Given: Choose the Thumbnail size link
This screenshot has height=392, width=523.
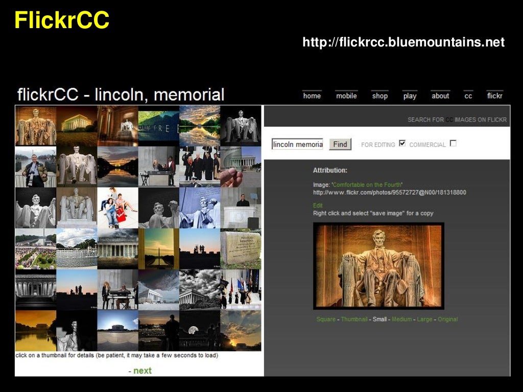Looking at the screenshot, I should click(x=354, y=320).
